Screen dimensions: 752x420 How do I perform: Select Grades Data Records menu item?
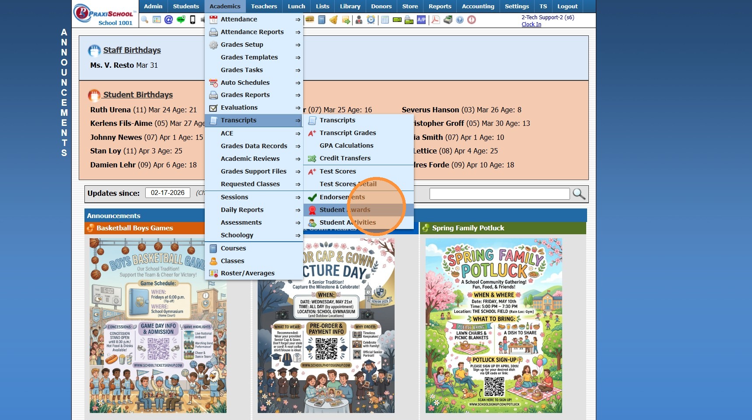click(x=254, y=146)
